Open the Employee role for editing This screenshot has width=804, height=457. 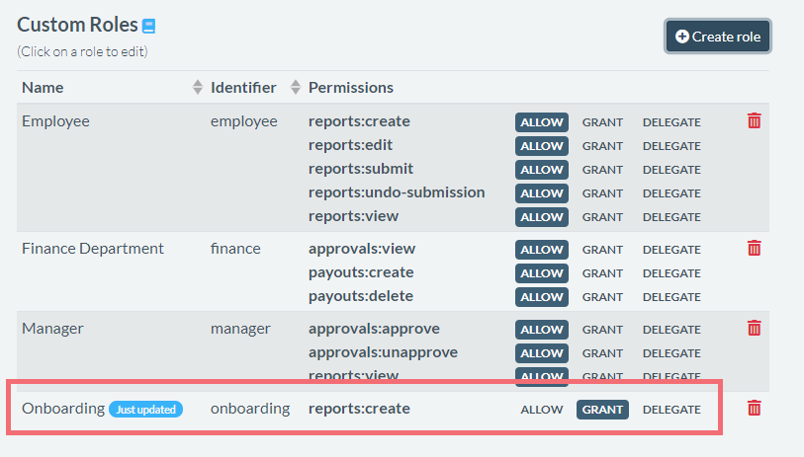coord(55,121)
